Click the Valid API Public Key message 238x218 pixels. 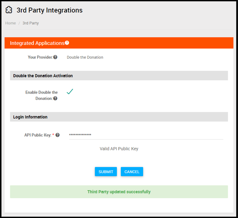tap(119, 149)
